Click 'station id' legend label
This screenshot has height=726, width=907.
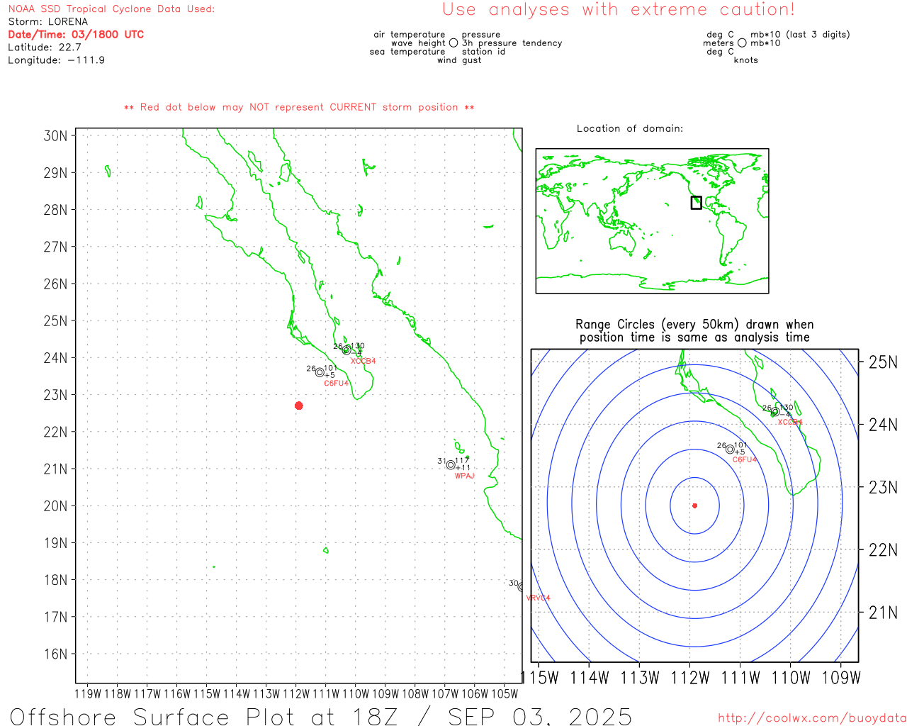click(x=483, y=52)
